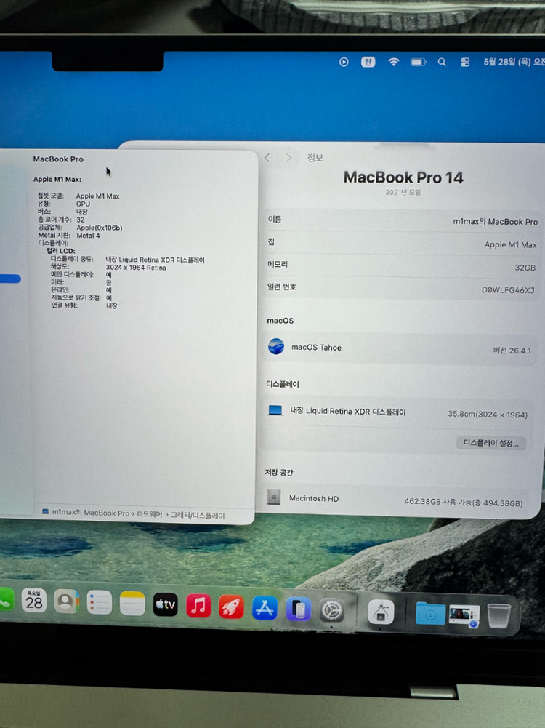The width and height of the screenshot is (545, 728).
Task: Click the version 버전 26.4.1 text
Action: tap(512, 350)
